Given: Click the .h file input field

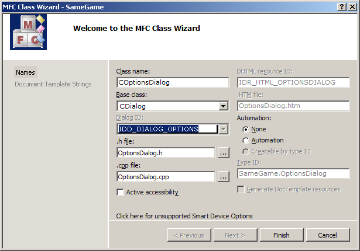Looking at the screenshot, I should 166,153.
